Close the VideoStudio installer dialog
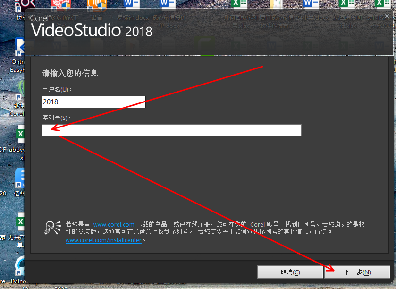Image resolution: width=396 pixels, height=289 pixels. point(387,16)
